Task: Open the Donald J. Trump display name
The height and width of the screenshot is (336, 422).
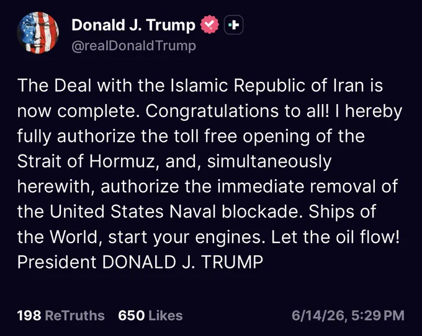Action: [133, 25]
